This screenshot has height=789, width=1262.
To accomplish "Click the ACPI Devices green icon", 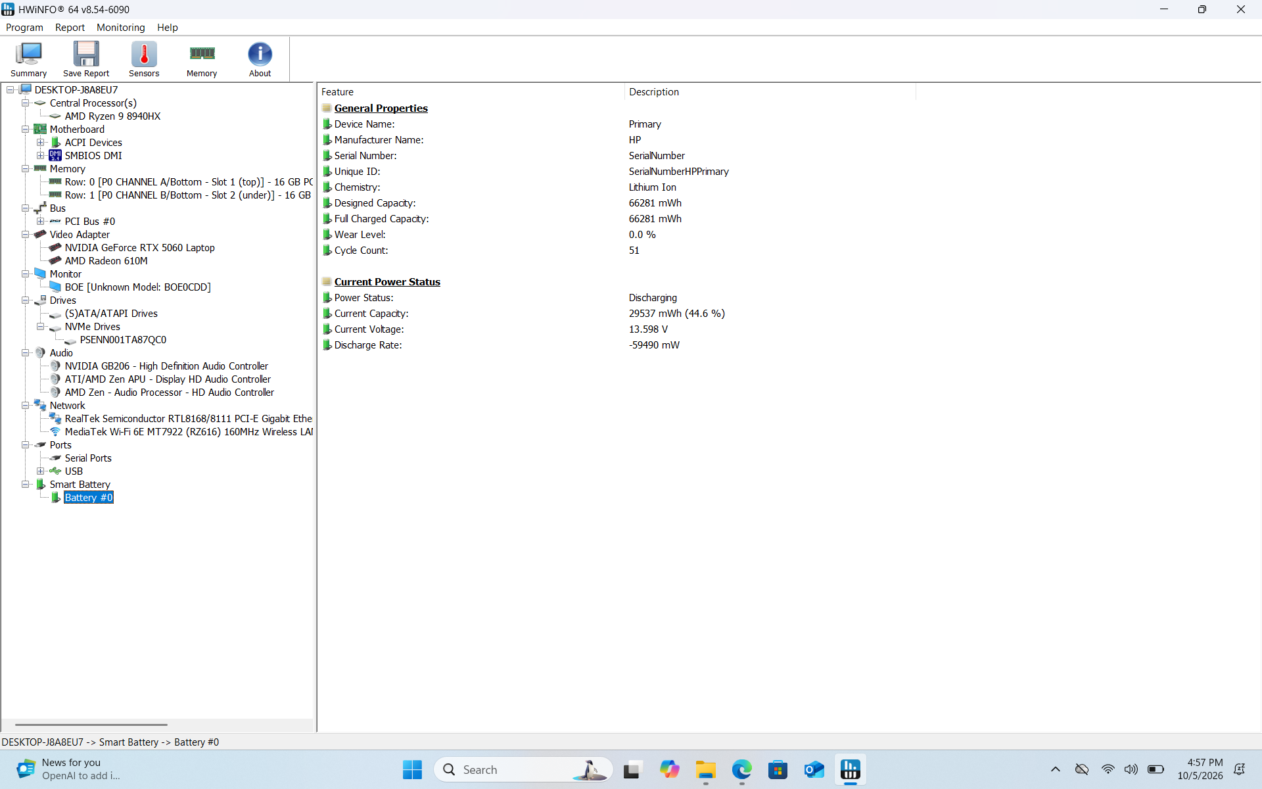I will 56,143.
